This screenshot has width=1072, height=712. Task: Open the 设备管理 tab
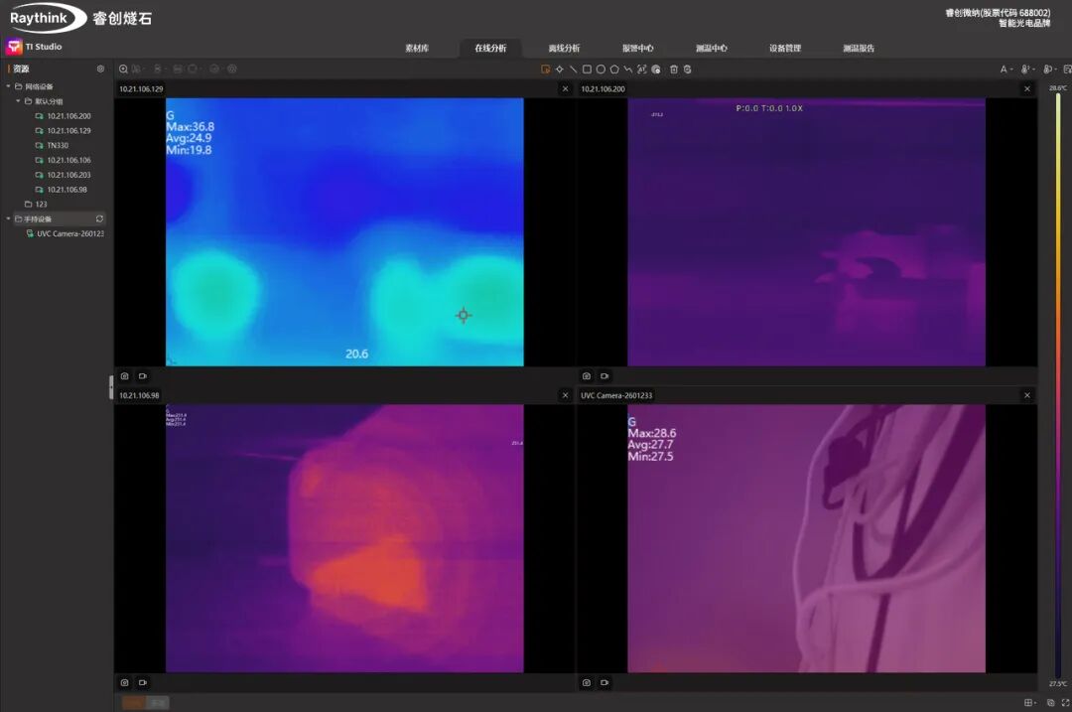pyautogui.click(x=785, y=48)
